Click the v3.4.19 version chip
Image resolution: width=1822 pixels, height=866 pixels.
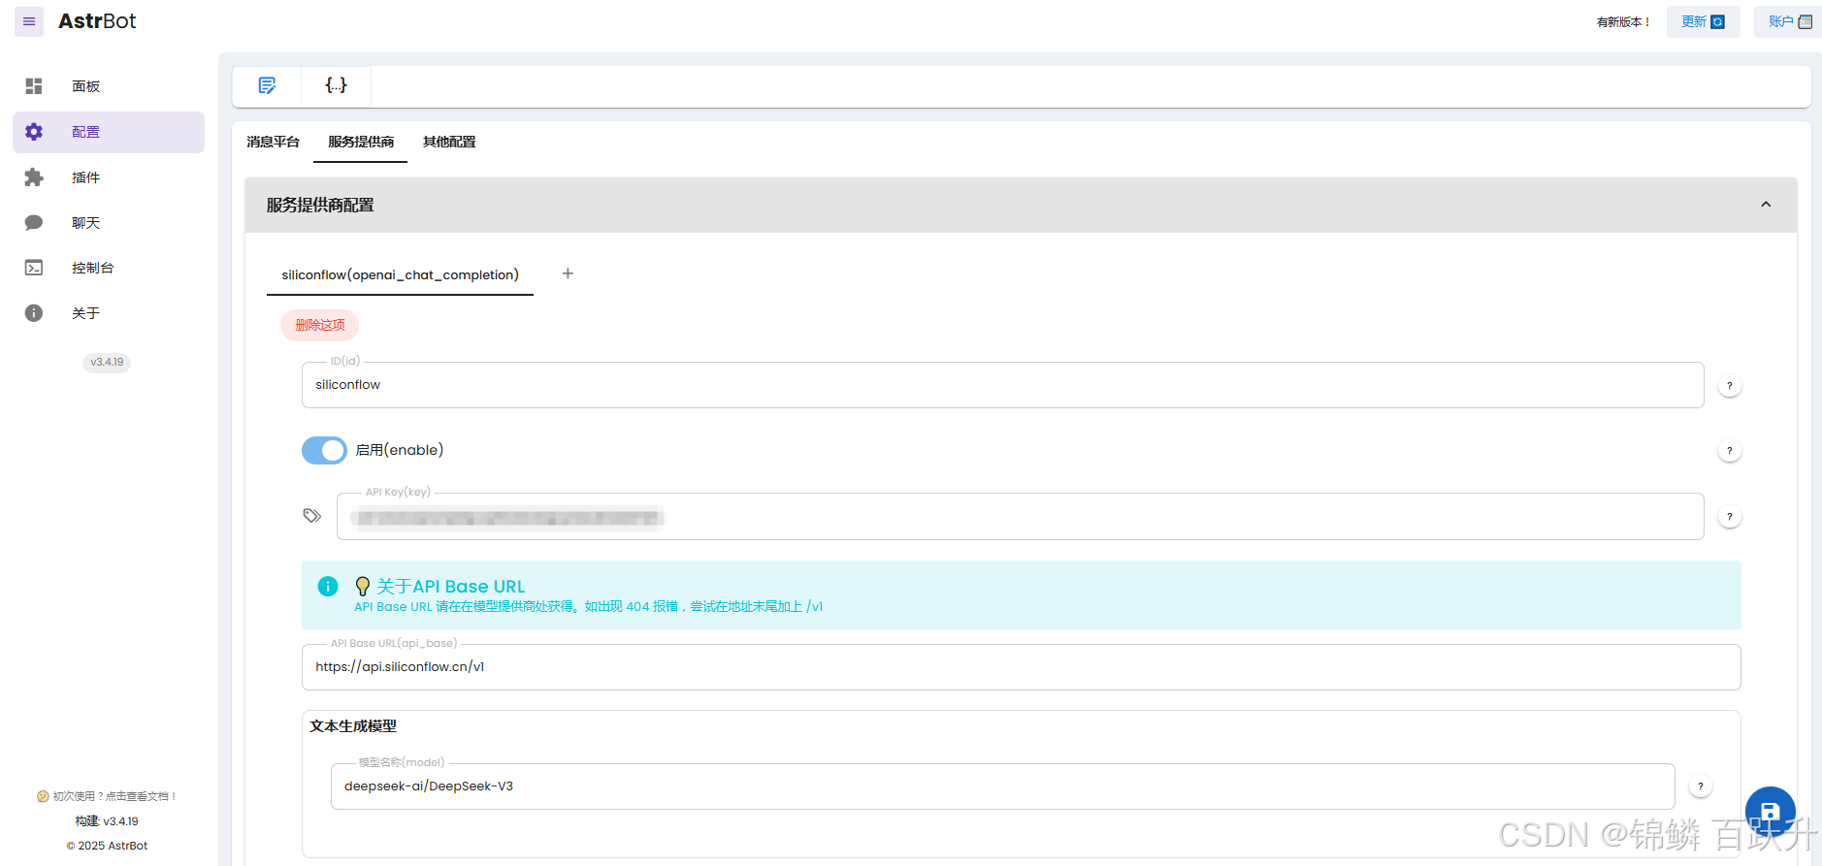coord(107,363)
